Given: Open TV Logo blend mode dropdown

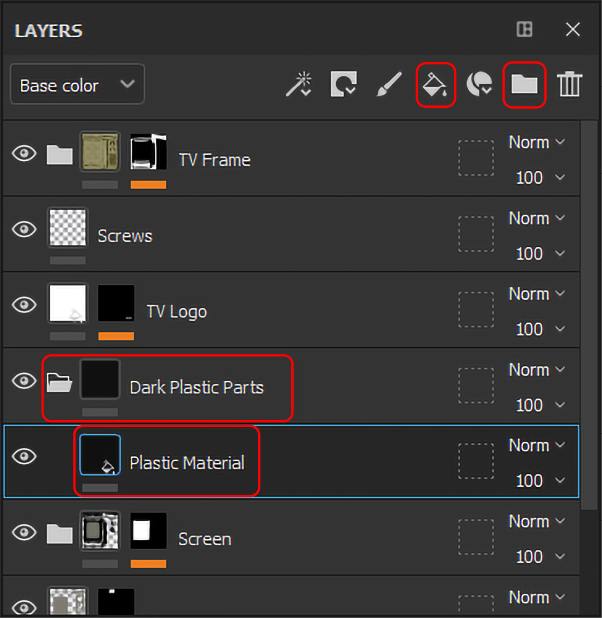Looking at the screenshot, I should [537, 294].
